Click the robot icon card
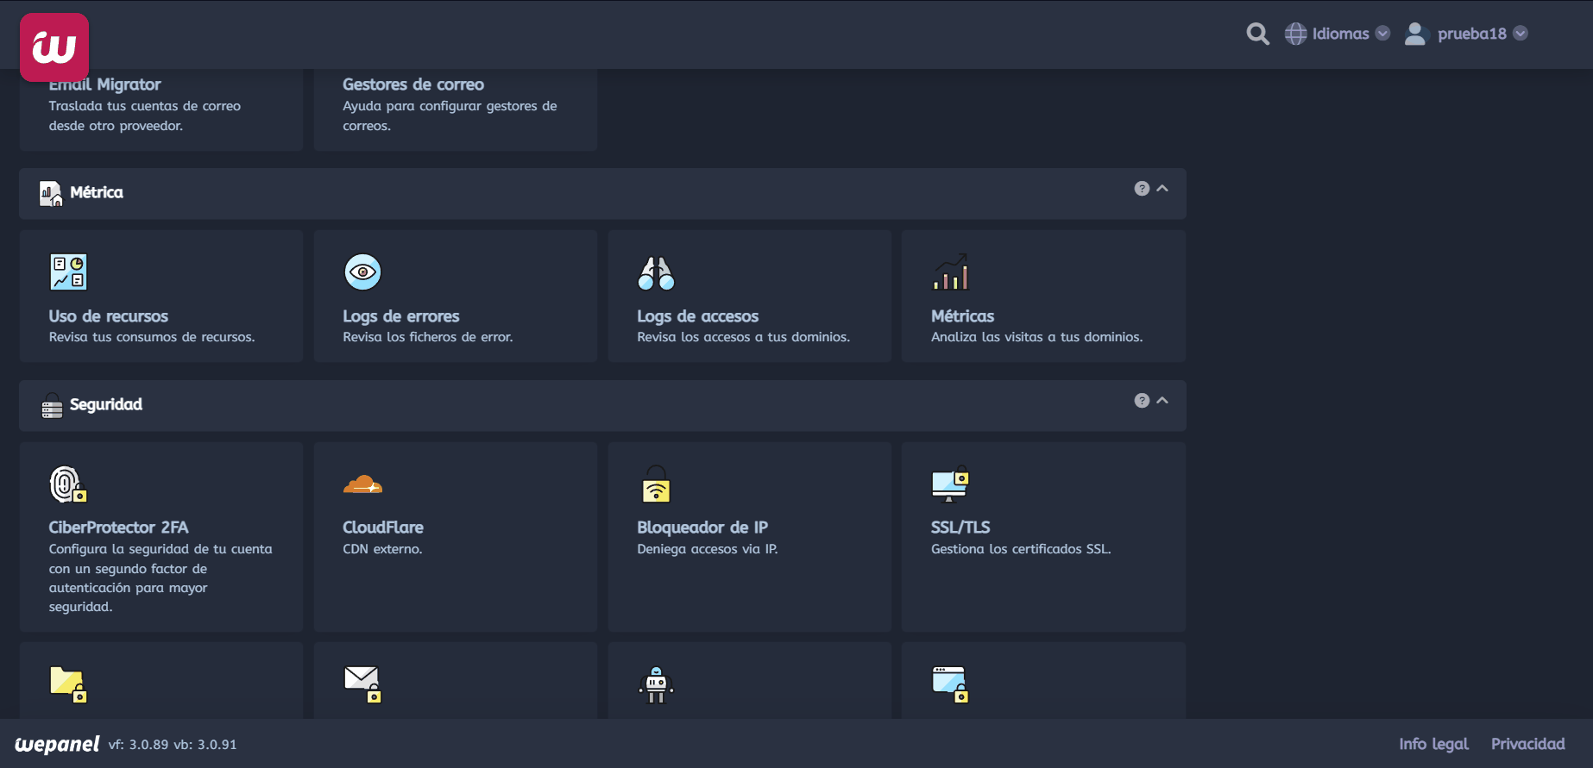The width and height of the screenshot is (1593, 768). [x=656, y=685]
